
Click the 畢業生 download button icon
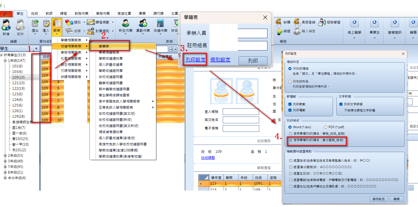pos(374,23)
